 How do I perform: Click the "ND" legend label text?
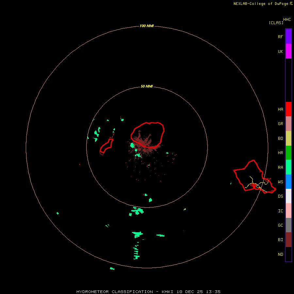click(x=280, y=254)
